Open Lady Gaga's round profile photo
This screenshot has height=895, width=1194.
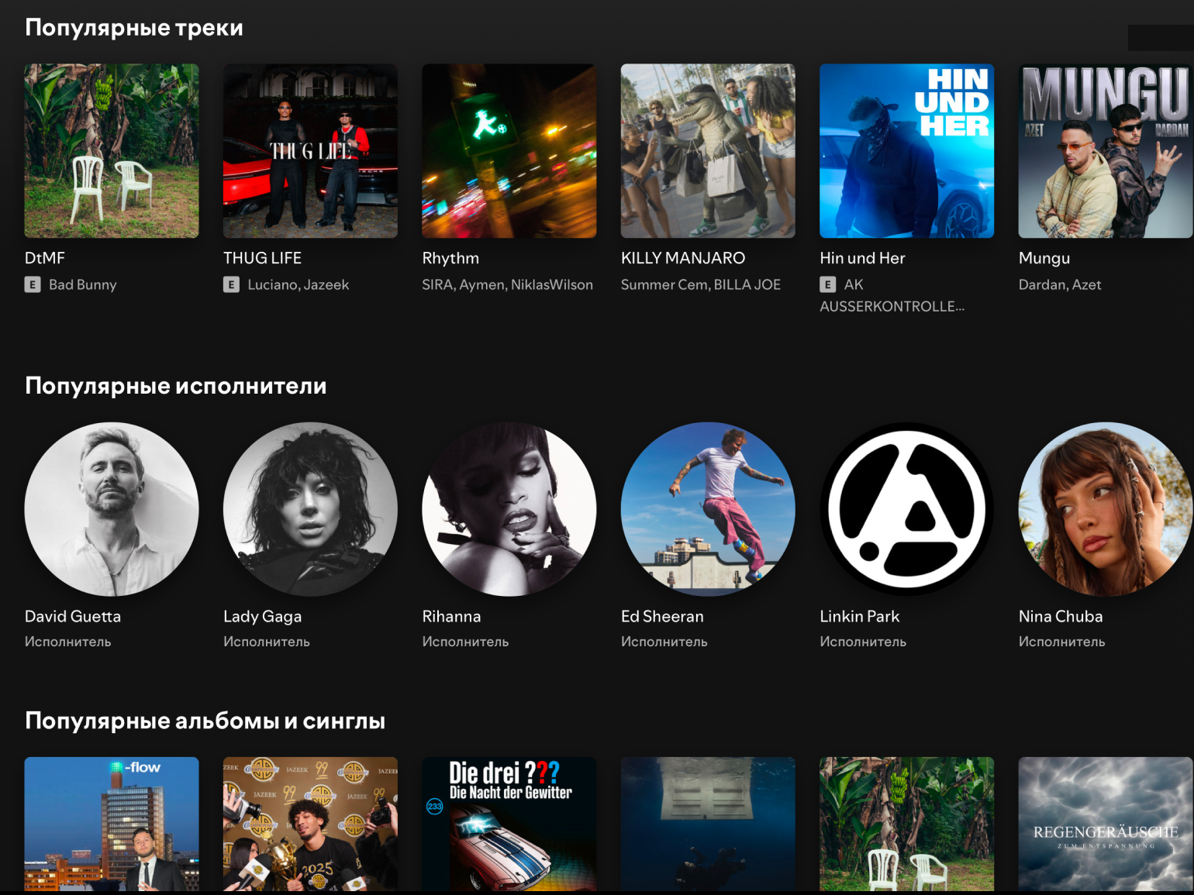[310, 509]
